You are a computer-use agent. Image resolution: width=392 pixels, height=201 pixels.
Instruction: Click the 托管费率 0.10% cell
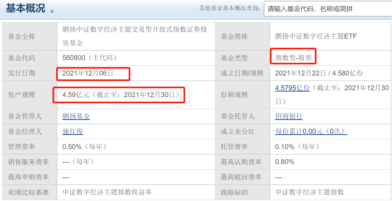(x=295, y=146)
